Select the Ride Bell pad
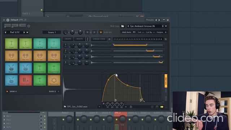This screenshot has height=130, width=231. (x=54, y=43)
